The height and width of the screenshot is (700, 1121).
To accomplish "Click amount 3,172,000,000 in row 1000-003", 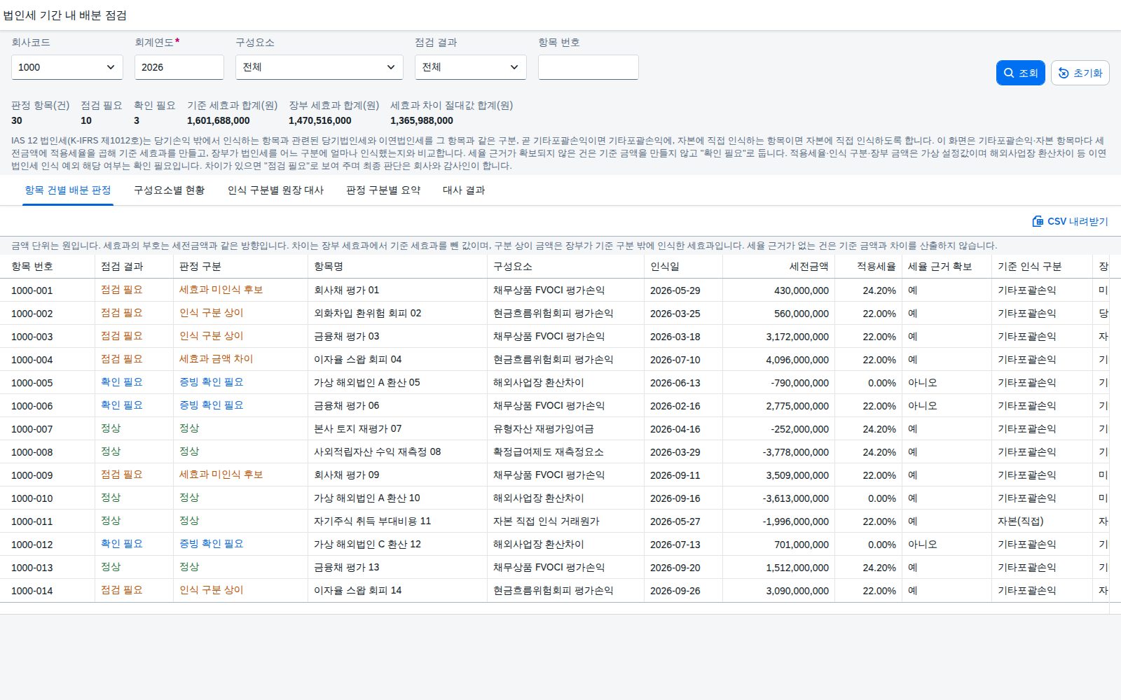I will point(797,337).
